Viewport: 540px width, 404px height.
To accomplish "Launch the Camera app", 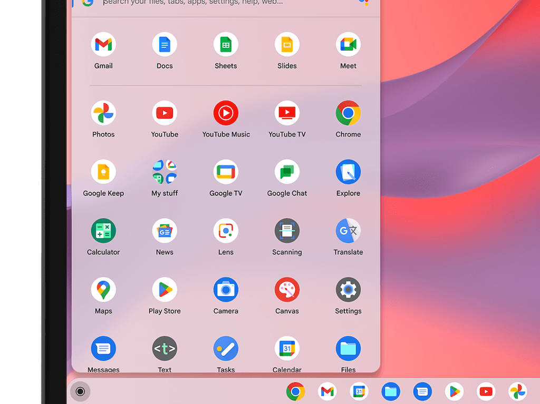I will pos(226,289).
